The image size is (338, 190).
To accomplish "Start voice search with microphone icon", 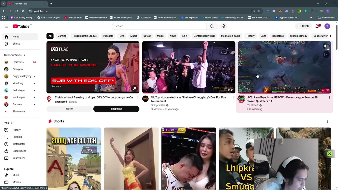I will coord(224,26).
